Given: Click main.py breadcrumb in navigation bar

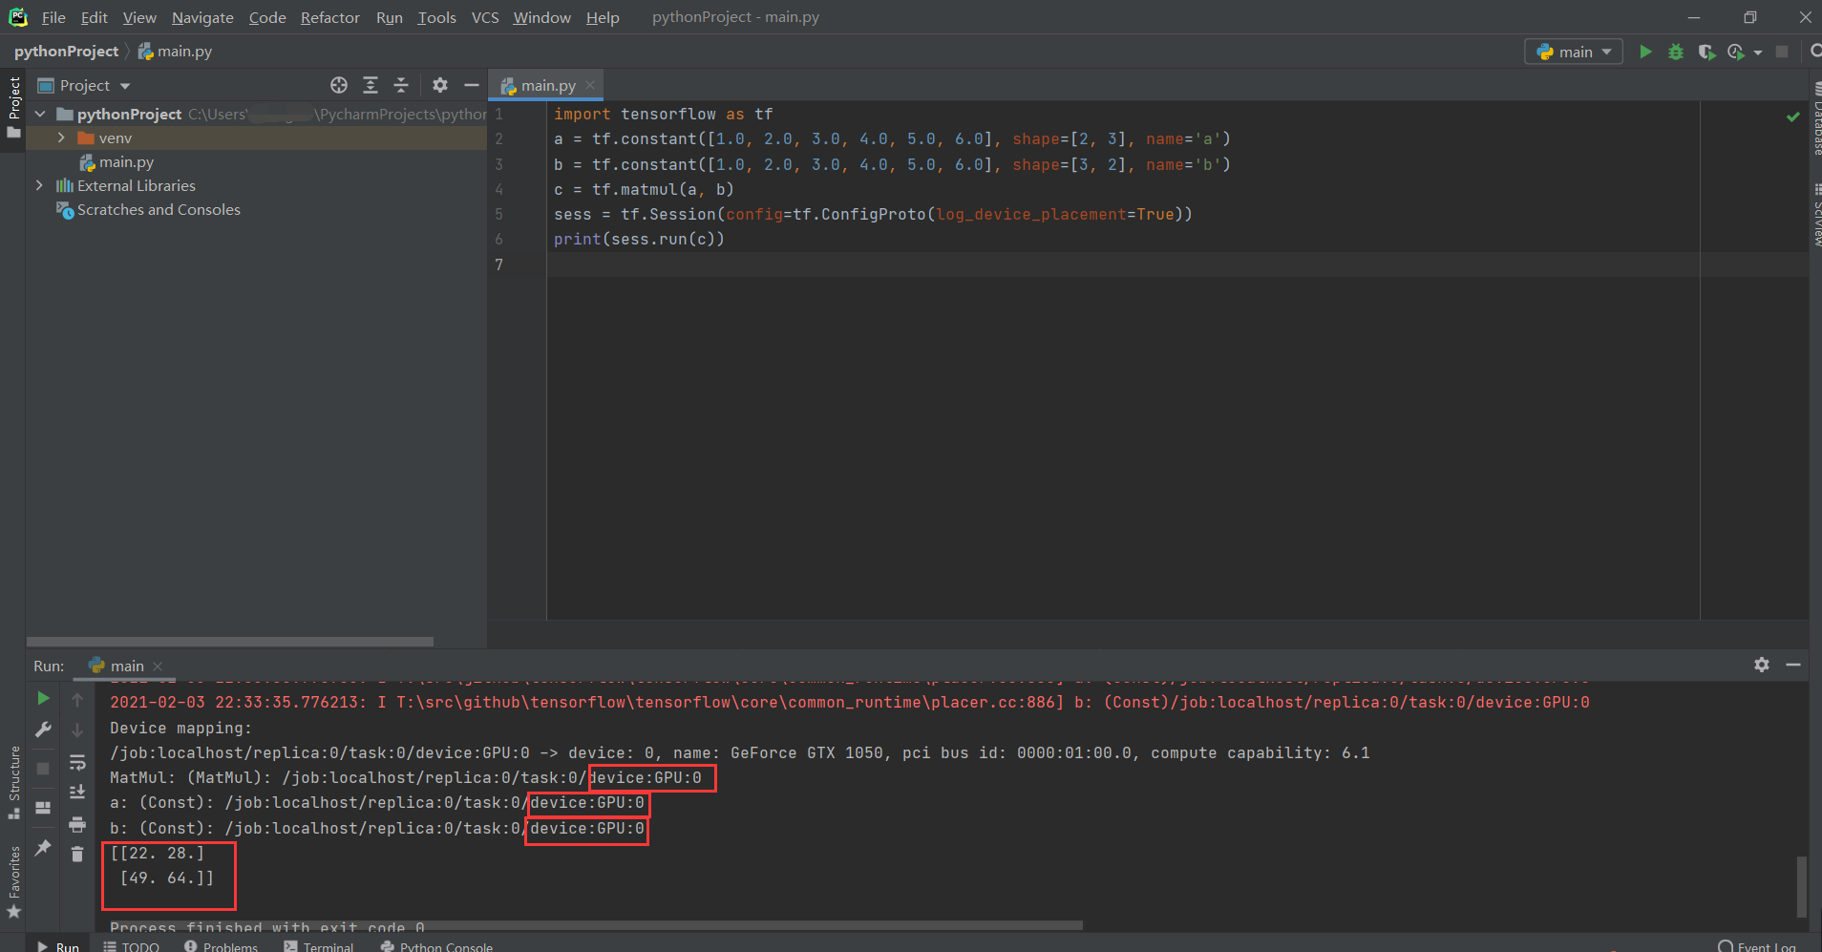Looking at the screenshot, I should pos(175,52).
